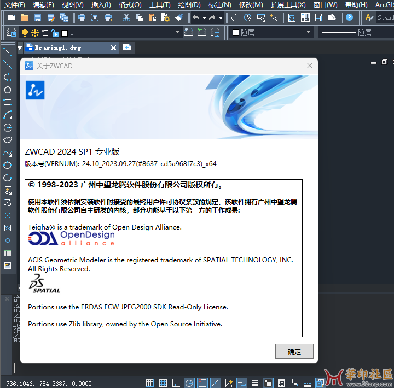Toggle Dynamic input in status bar
Image resolution: width=394 pixels, height=388 pixels.
(x=242, y=383)
